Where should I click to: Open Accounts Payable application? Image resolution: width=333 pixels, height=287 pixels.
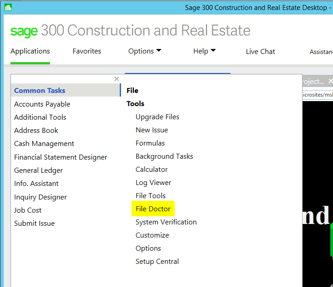tap(42, 104)
